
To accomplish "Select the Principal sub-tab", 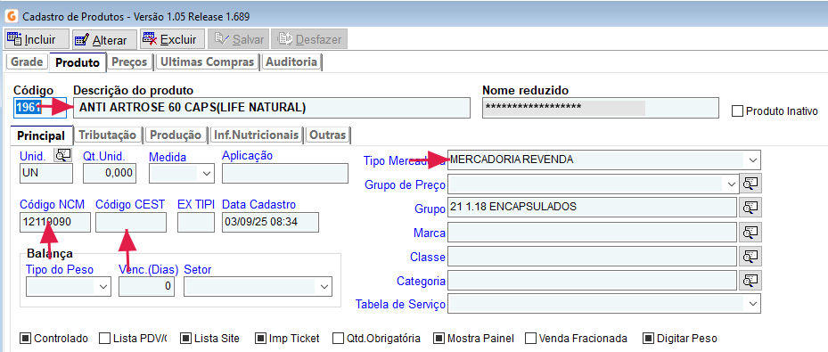I will click(41, 135).
